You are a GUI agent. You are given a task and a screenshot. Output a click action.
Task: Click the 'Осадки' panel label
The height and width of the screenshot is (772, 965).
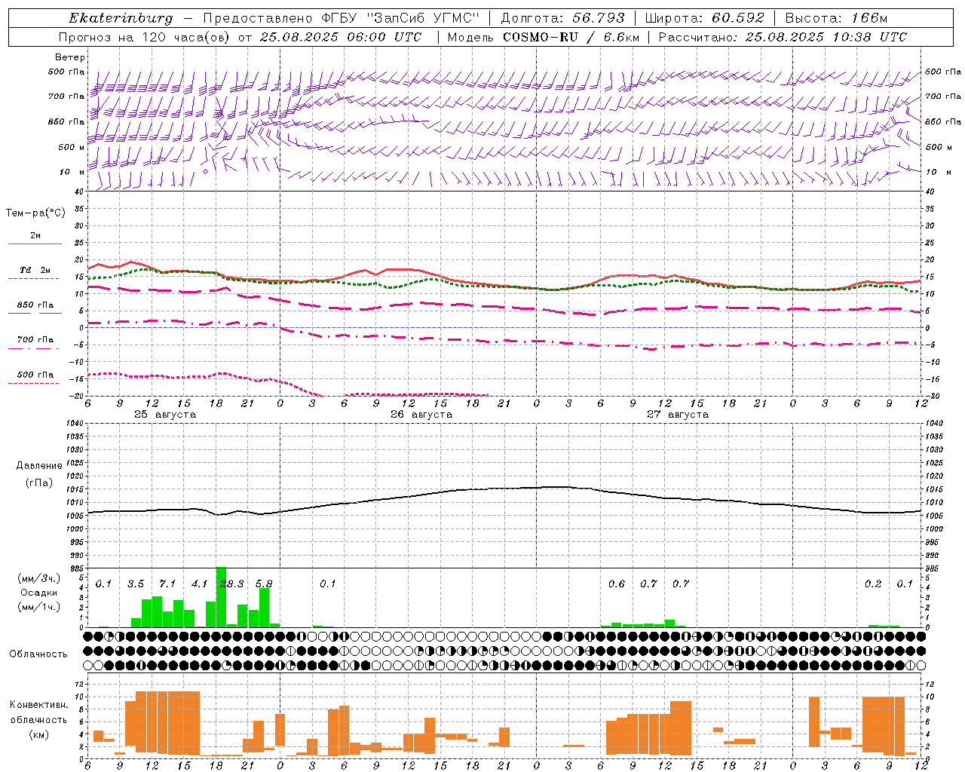click(x=38, y=593)
